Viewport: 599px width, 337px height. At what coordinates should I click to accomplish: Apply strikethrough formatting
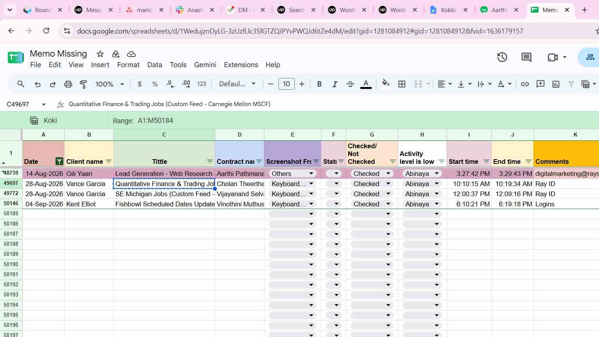coord(350,84)
